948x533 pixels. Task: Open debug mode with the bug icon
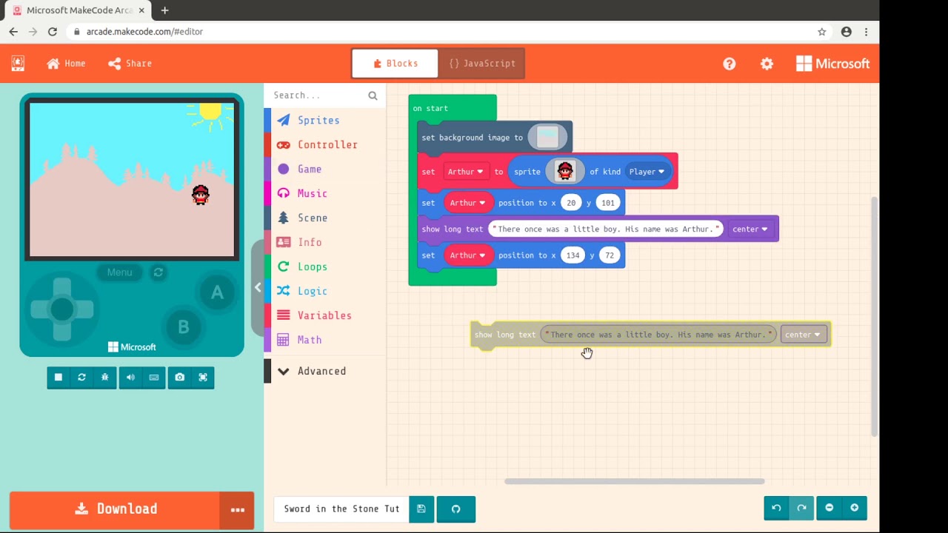click(105, 378)
